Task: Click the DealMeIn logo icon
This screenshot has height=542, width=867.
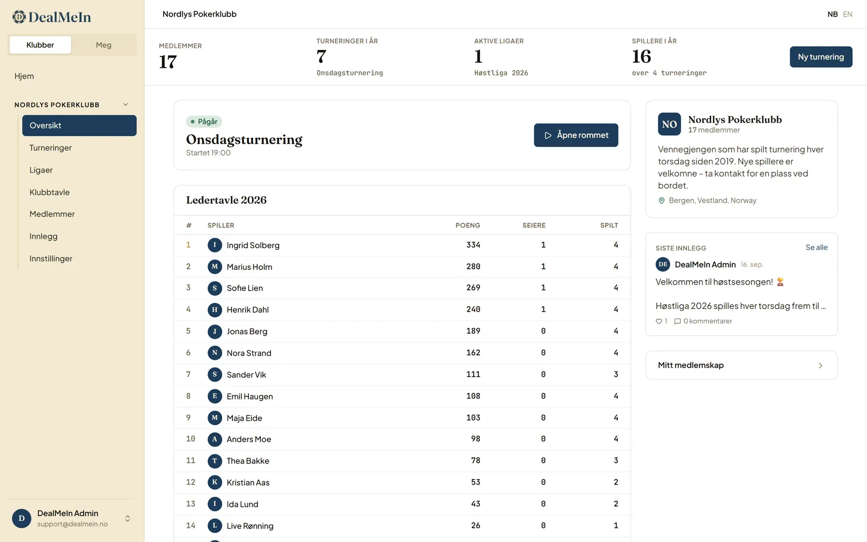Action: pyautogui.click(x=19, y=17)
